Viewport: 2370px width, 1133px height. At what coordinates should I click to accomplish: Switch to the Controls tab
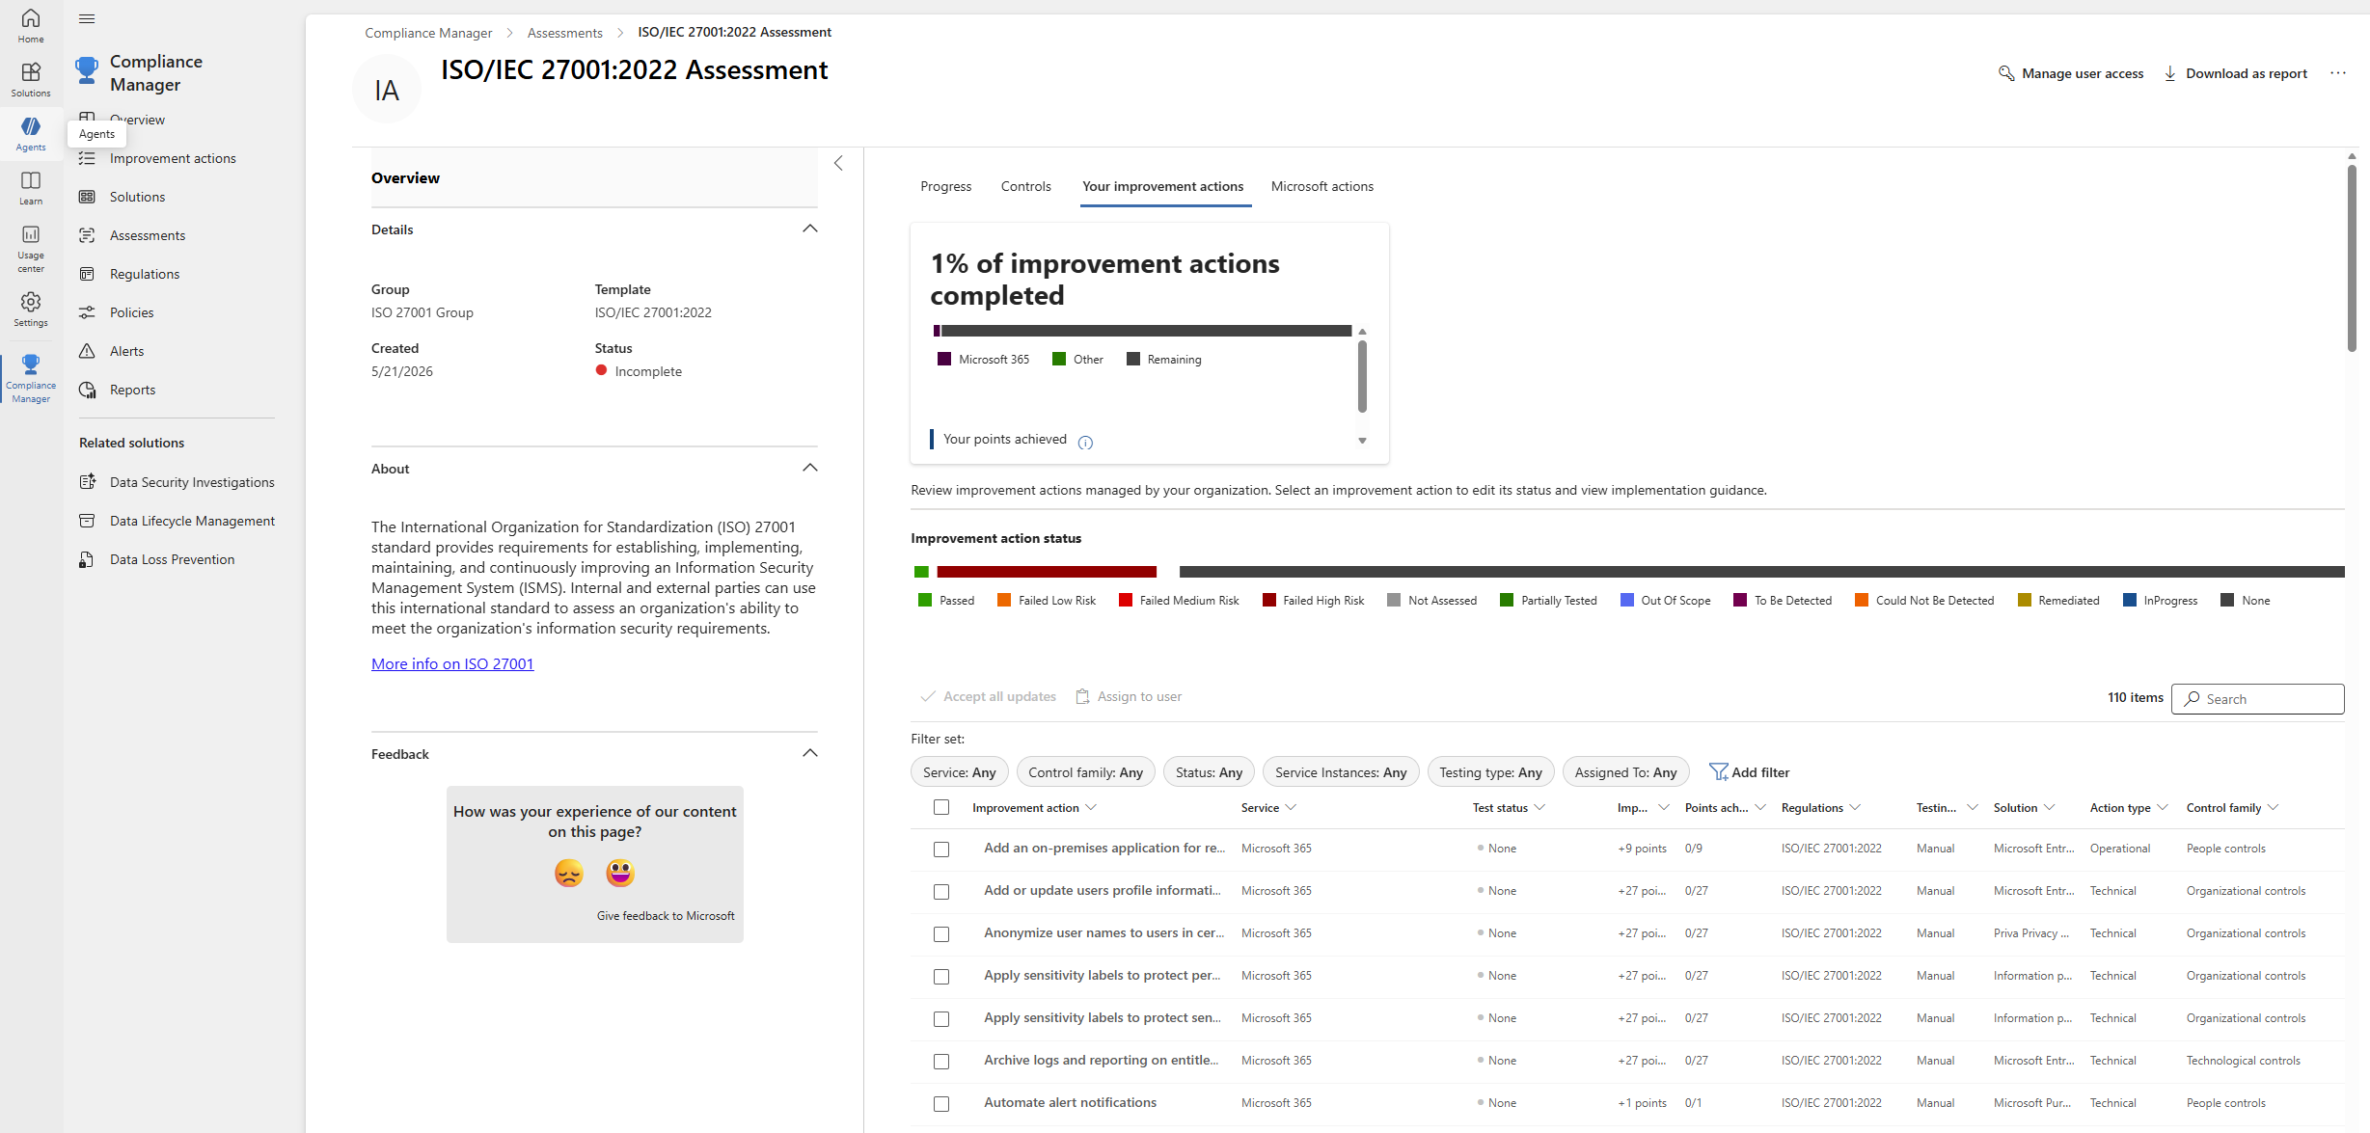coord(1025,186)
